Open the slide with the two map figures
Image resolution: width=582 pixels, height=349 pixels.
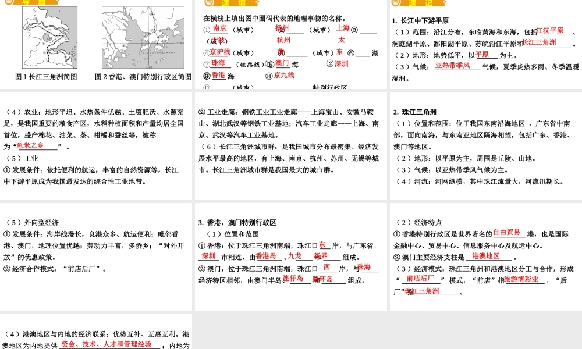tap(96, 44)
